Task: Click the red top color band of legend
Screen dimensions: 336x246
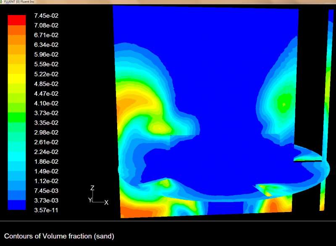Action: click(17, 20)
